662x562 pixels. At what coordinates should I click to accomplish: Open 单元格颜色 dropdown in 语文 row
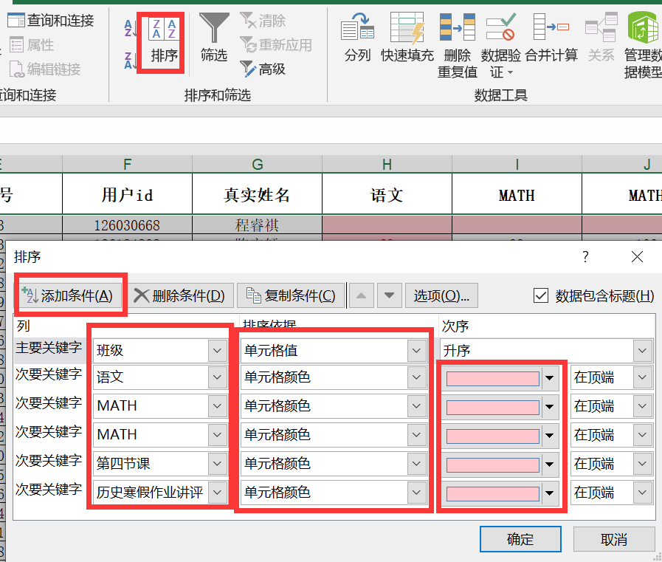pyautogui.click(x=416, y=377)
